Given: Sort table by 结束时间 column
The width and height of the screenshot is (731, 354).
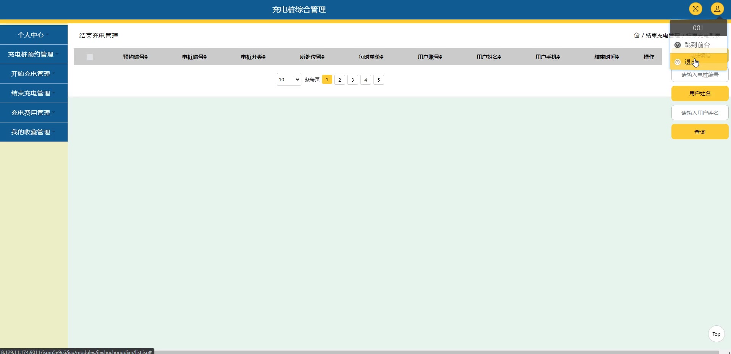Looking at the screenshot, I should coord(606,57).
